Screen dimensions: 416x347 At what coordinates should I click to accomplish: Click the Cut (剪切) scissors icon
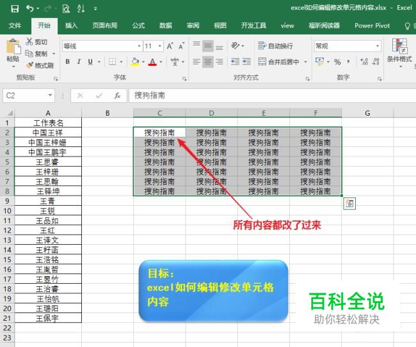[x=29, y=42]
